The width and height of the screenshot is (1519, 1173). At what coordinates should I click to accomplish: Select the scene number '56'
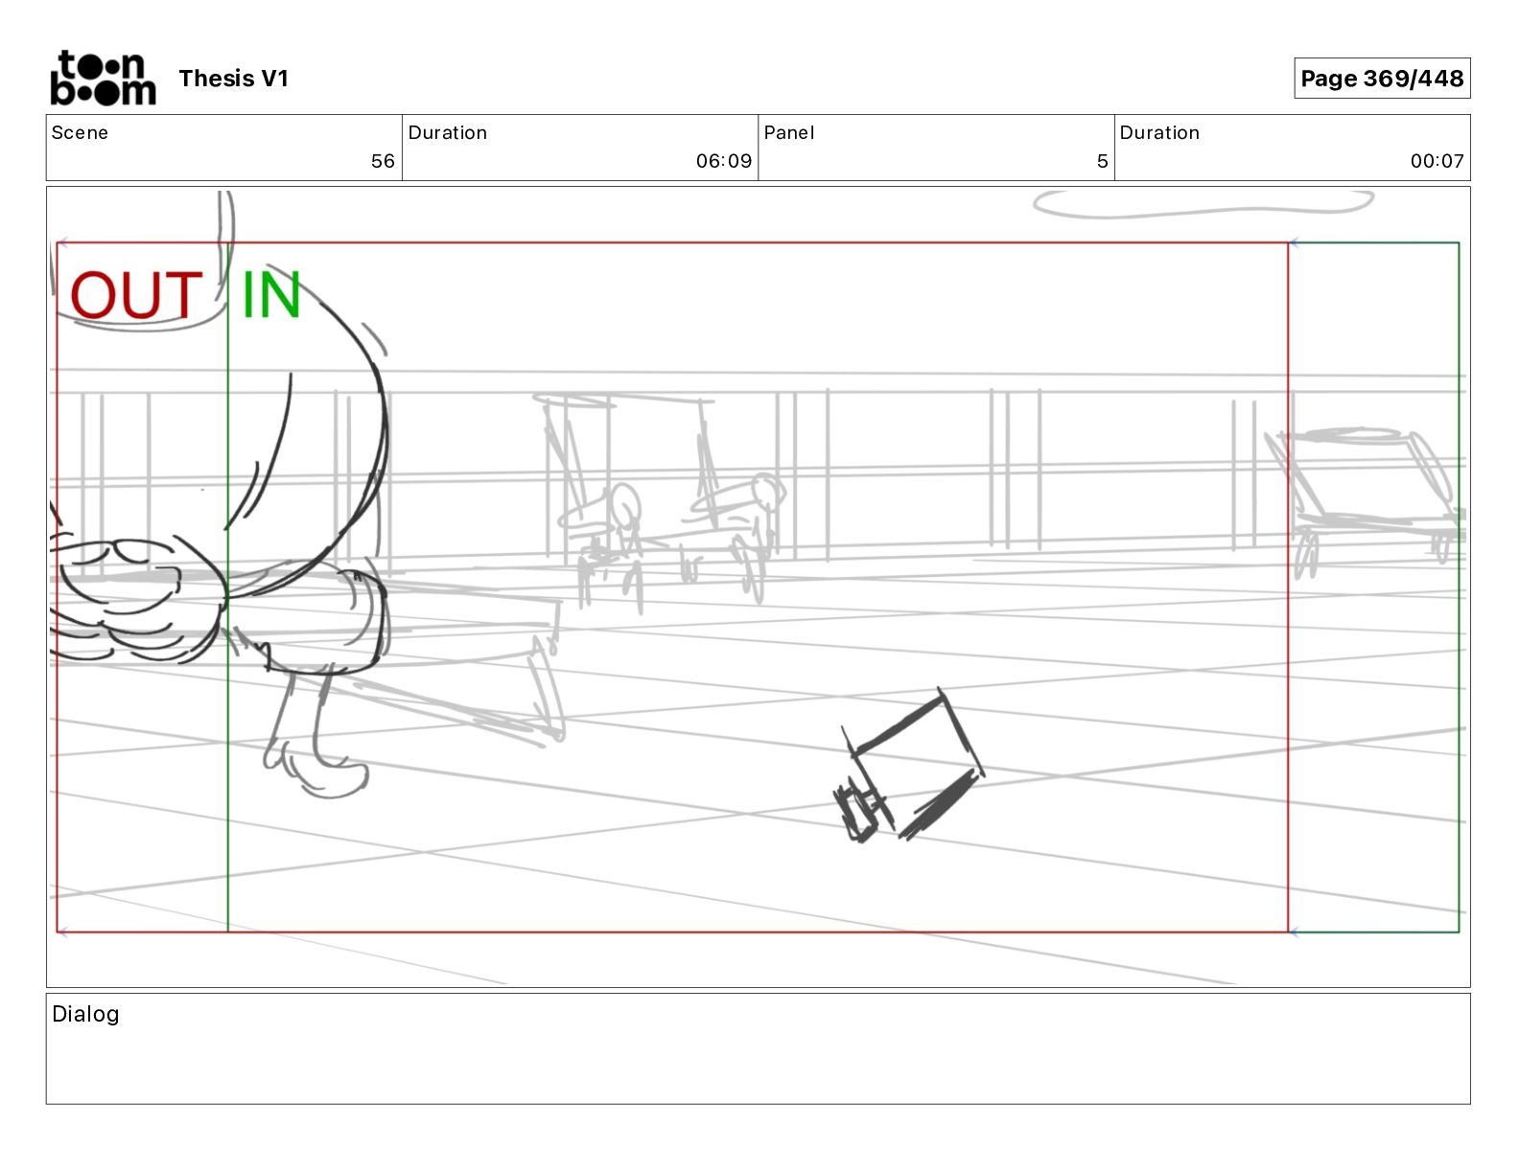tap(383, 161)
